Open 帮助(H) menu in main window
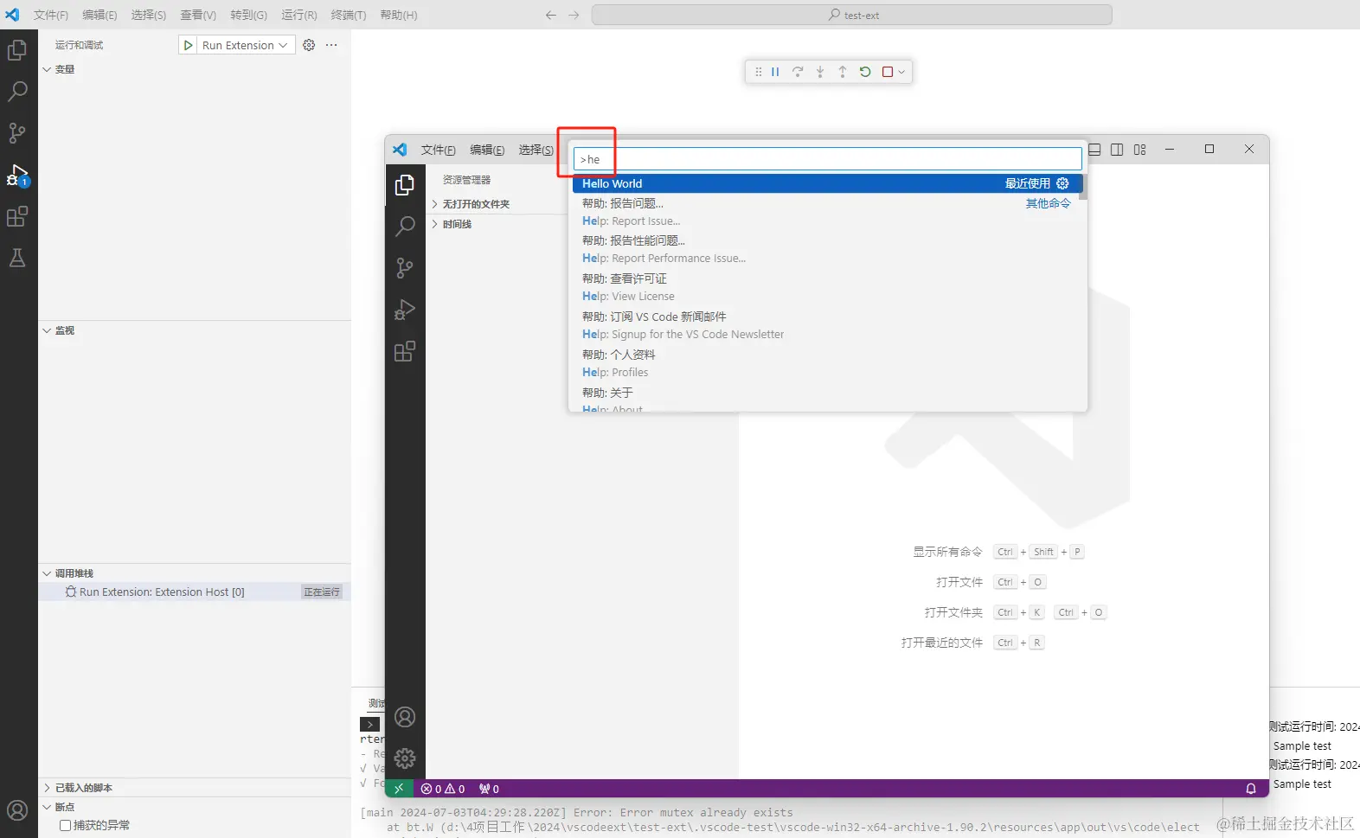The image size is (1360, 838). tap(399, 15)
